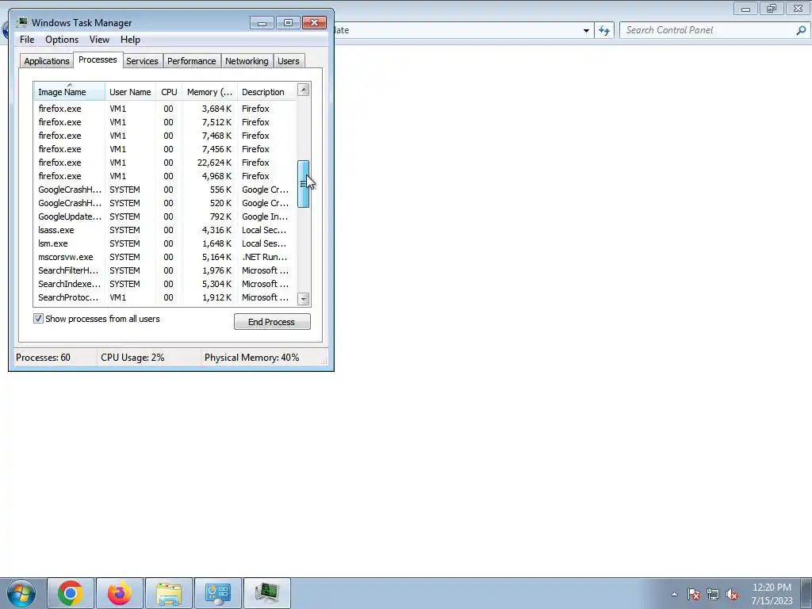Select the SearchFilterH... process row
Screen dimensions: 812x609
coord(165,270)
